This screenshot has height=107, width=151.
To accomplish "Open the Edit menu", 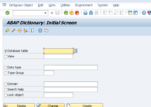I will click(41, 5).
